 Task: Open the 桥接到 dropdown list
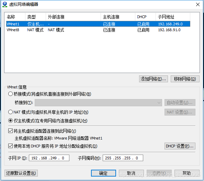pyautogui.click(x=98, y=103)
